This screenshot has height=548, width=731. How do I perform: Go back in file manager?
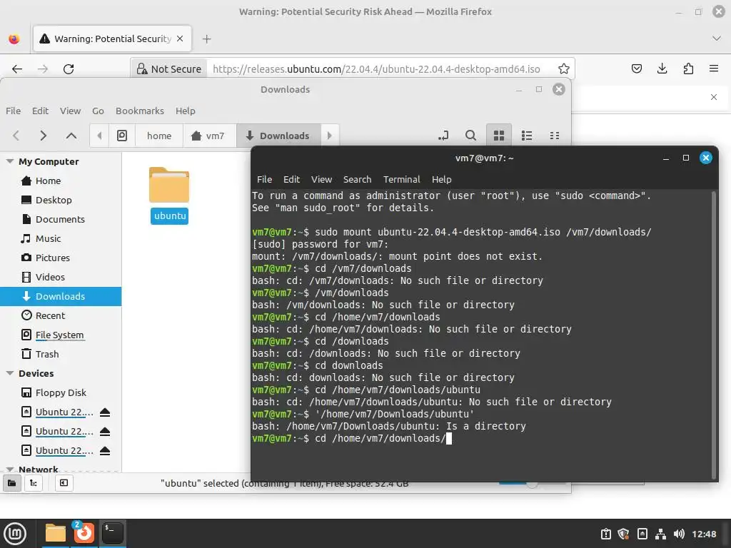tap(16, 136)
